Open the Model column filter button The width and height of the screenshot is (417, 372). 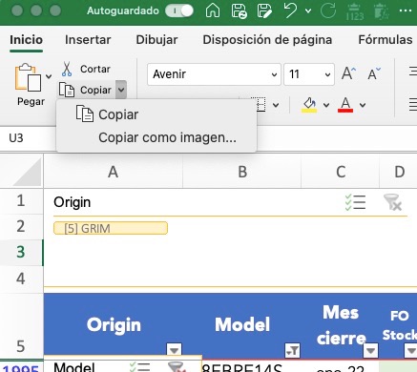coord(292,350)
